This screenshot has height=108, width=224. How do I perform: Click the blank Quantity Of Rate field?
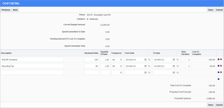105,73
